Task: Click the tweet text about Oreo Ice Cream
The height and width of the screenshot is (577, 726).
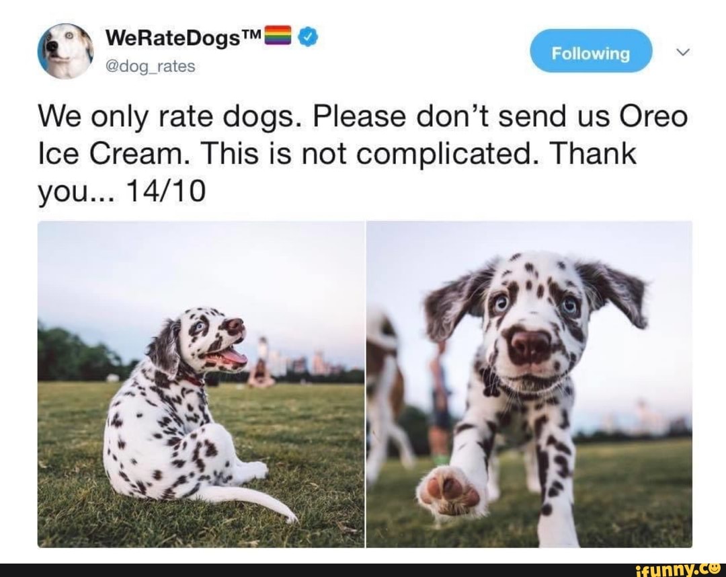Action: point(362,154)
